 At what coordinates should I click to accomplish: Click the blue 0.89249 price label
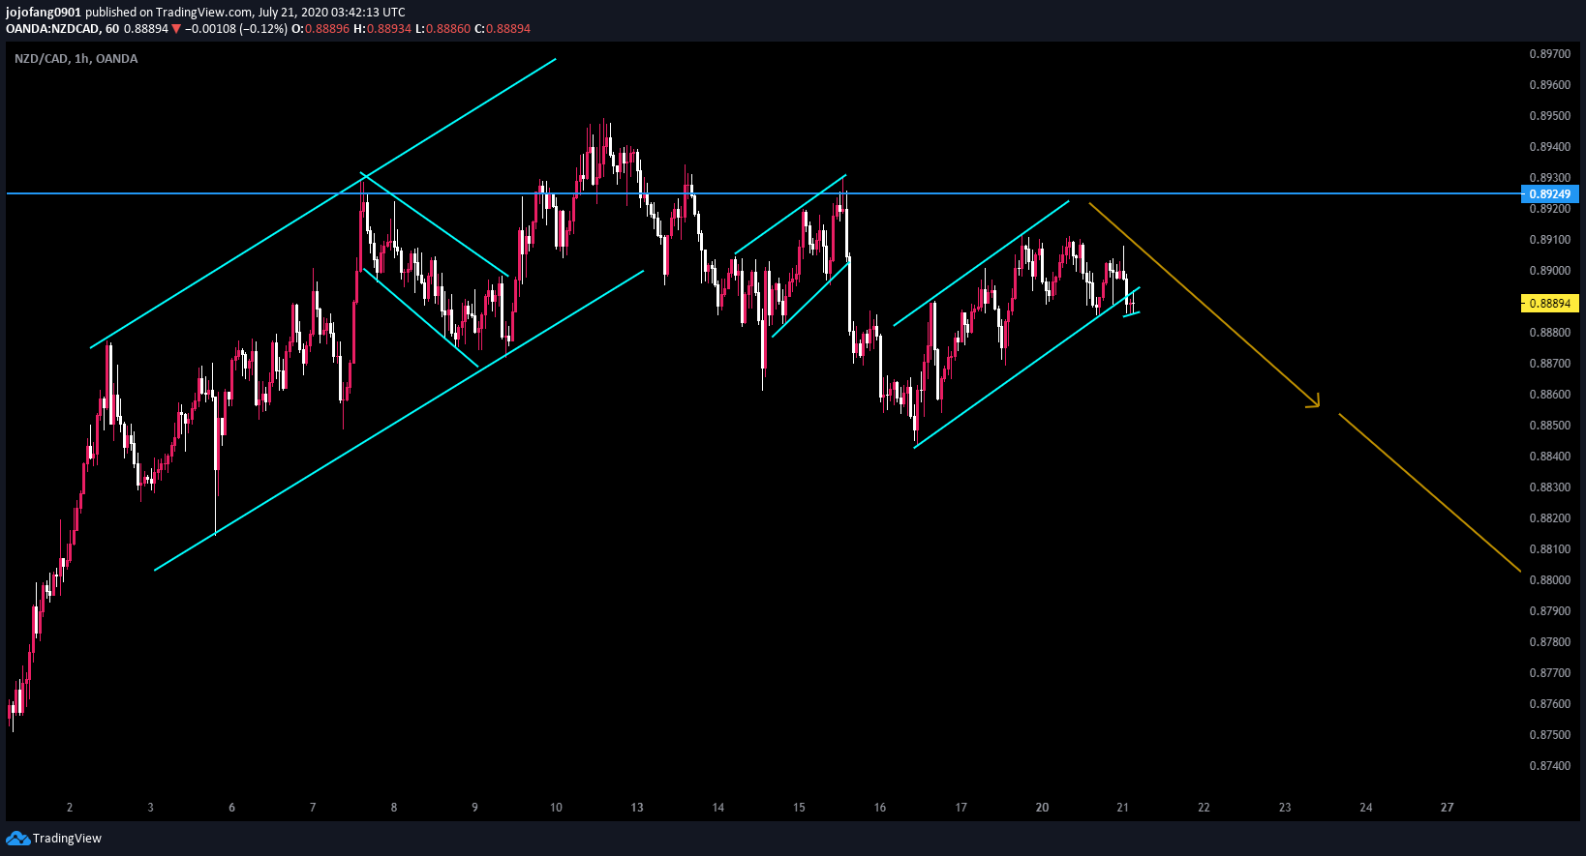[x=1549, y=194]
